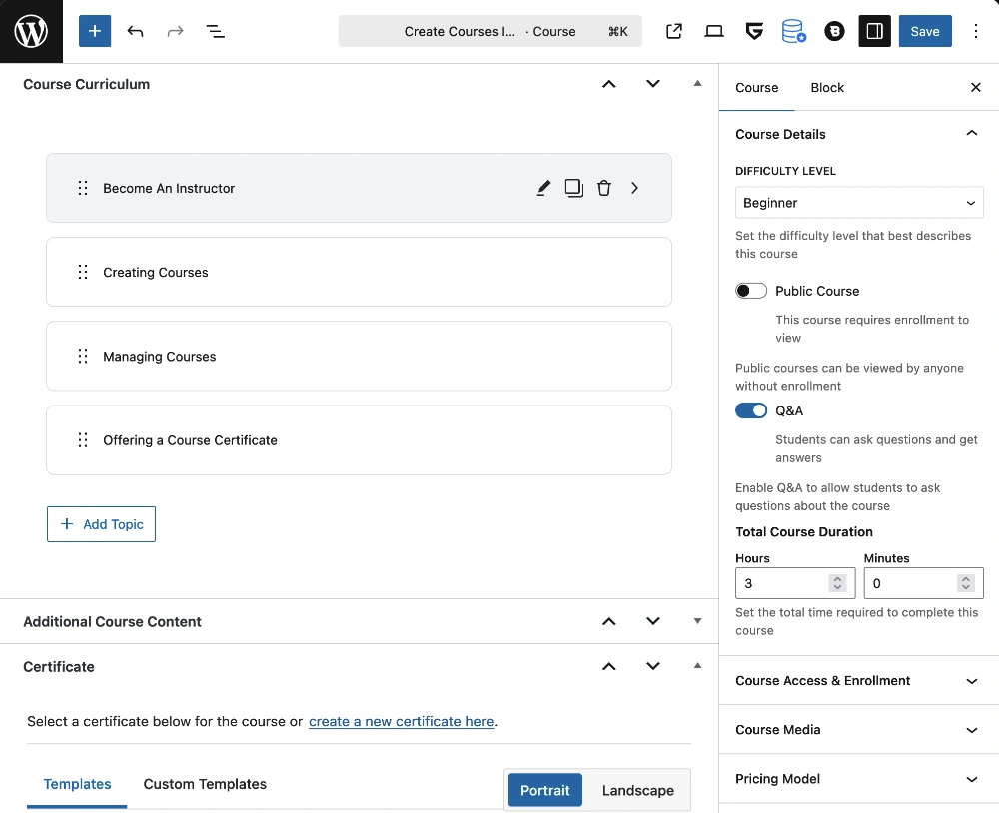Open the block inserter plus button

click(x=95, y=31)
